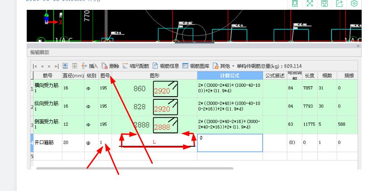This screenshot has width=376, height=191.
Task: Click the share export icon
Action: [x=339, y=3]
